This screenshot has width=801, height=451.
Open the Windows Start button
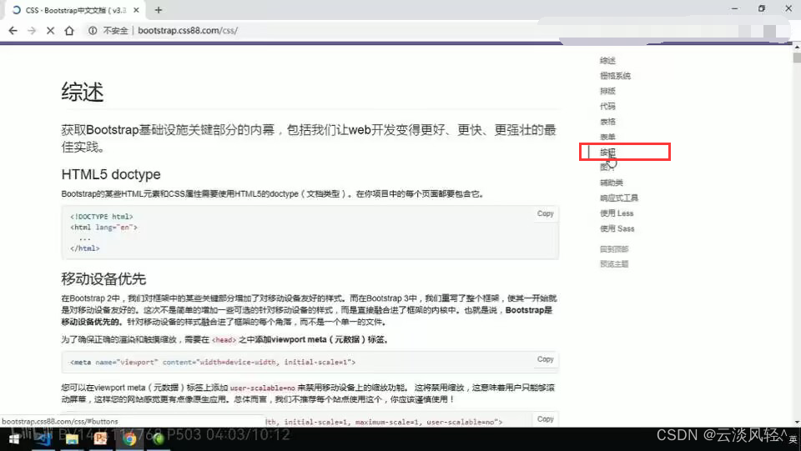click(14, 438)
